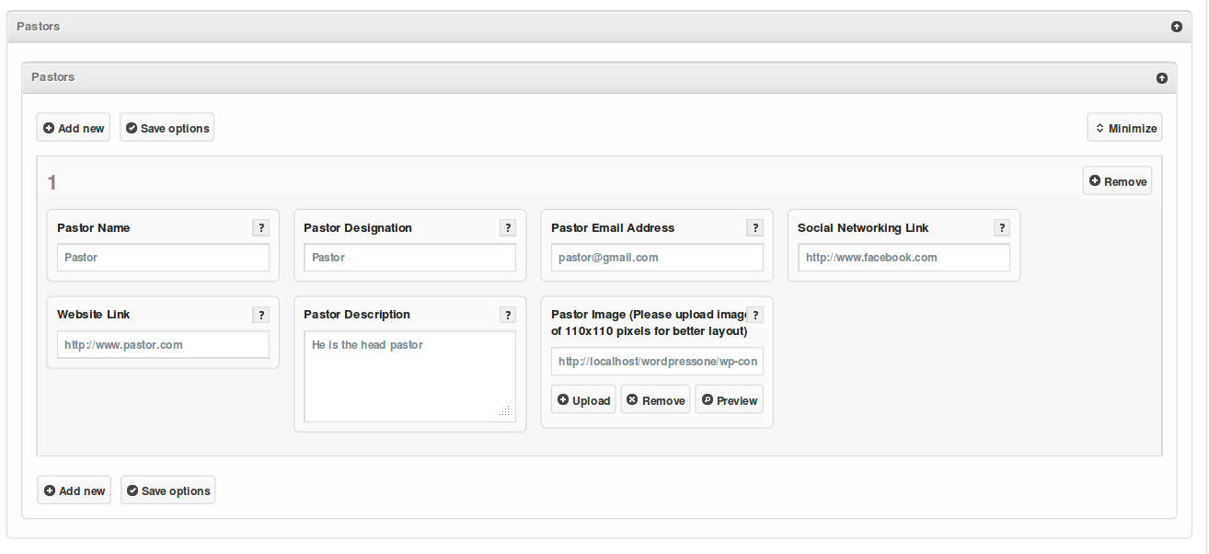Click inside the Pastor Description text area

click(x=409, y=377)
